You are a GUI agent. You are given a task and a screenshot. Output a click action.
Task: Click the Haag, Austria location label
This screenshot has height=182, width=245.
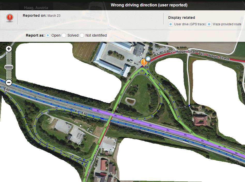(36, 8)
